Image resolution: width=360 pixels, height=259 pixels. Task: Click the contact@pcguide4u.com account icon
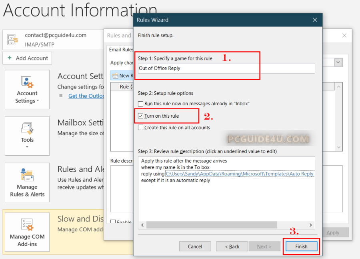pyautogui.click(x=13, y=39)
